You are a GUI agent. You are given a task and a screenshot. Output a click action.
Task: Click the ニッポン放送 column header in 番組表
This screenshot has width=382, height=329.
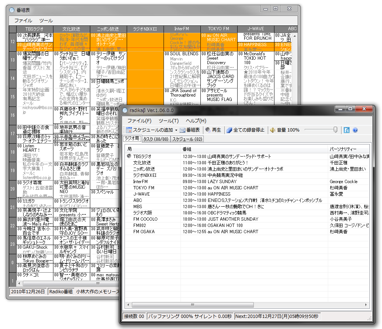pos(108,29)
